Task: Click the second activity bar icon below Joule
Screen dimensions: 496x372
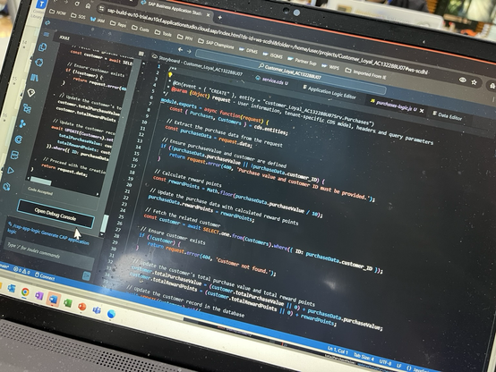Action: [x=39, y=63]
